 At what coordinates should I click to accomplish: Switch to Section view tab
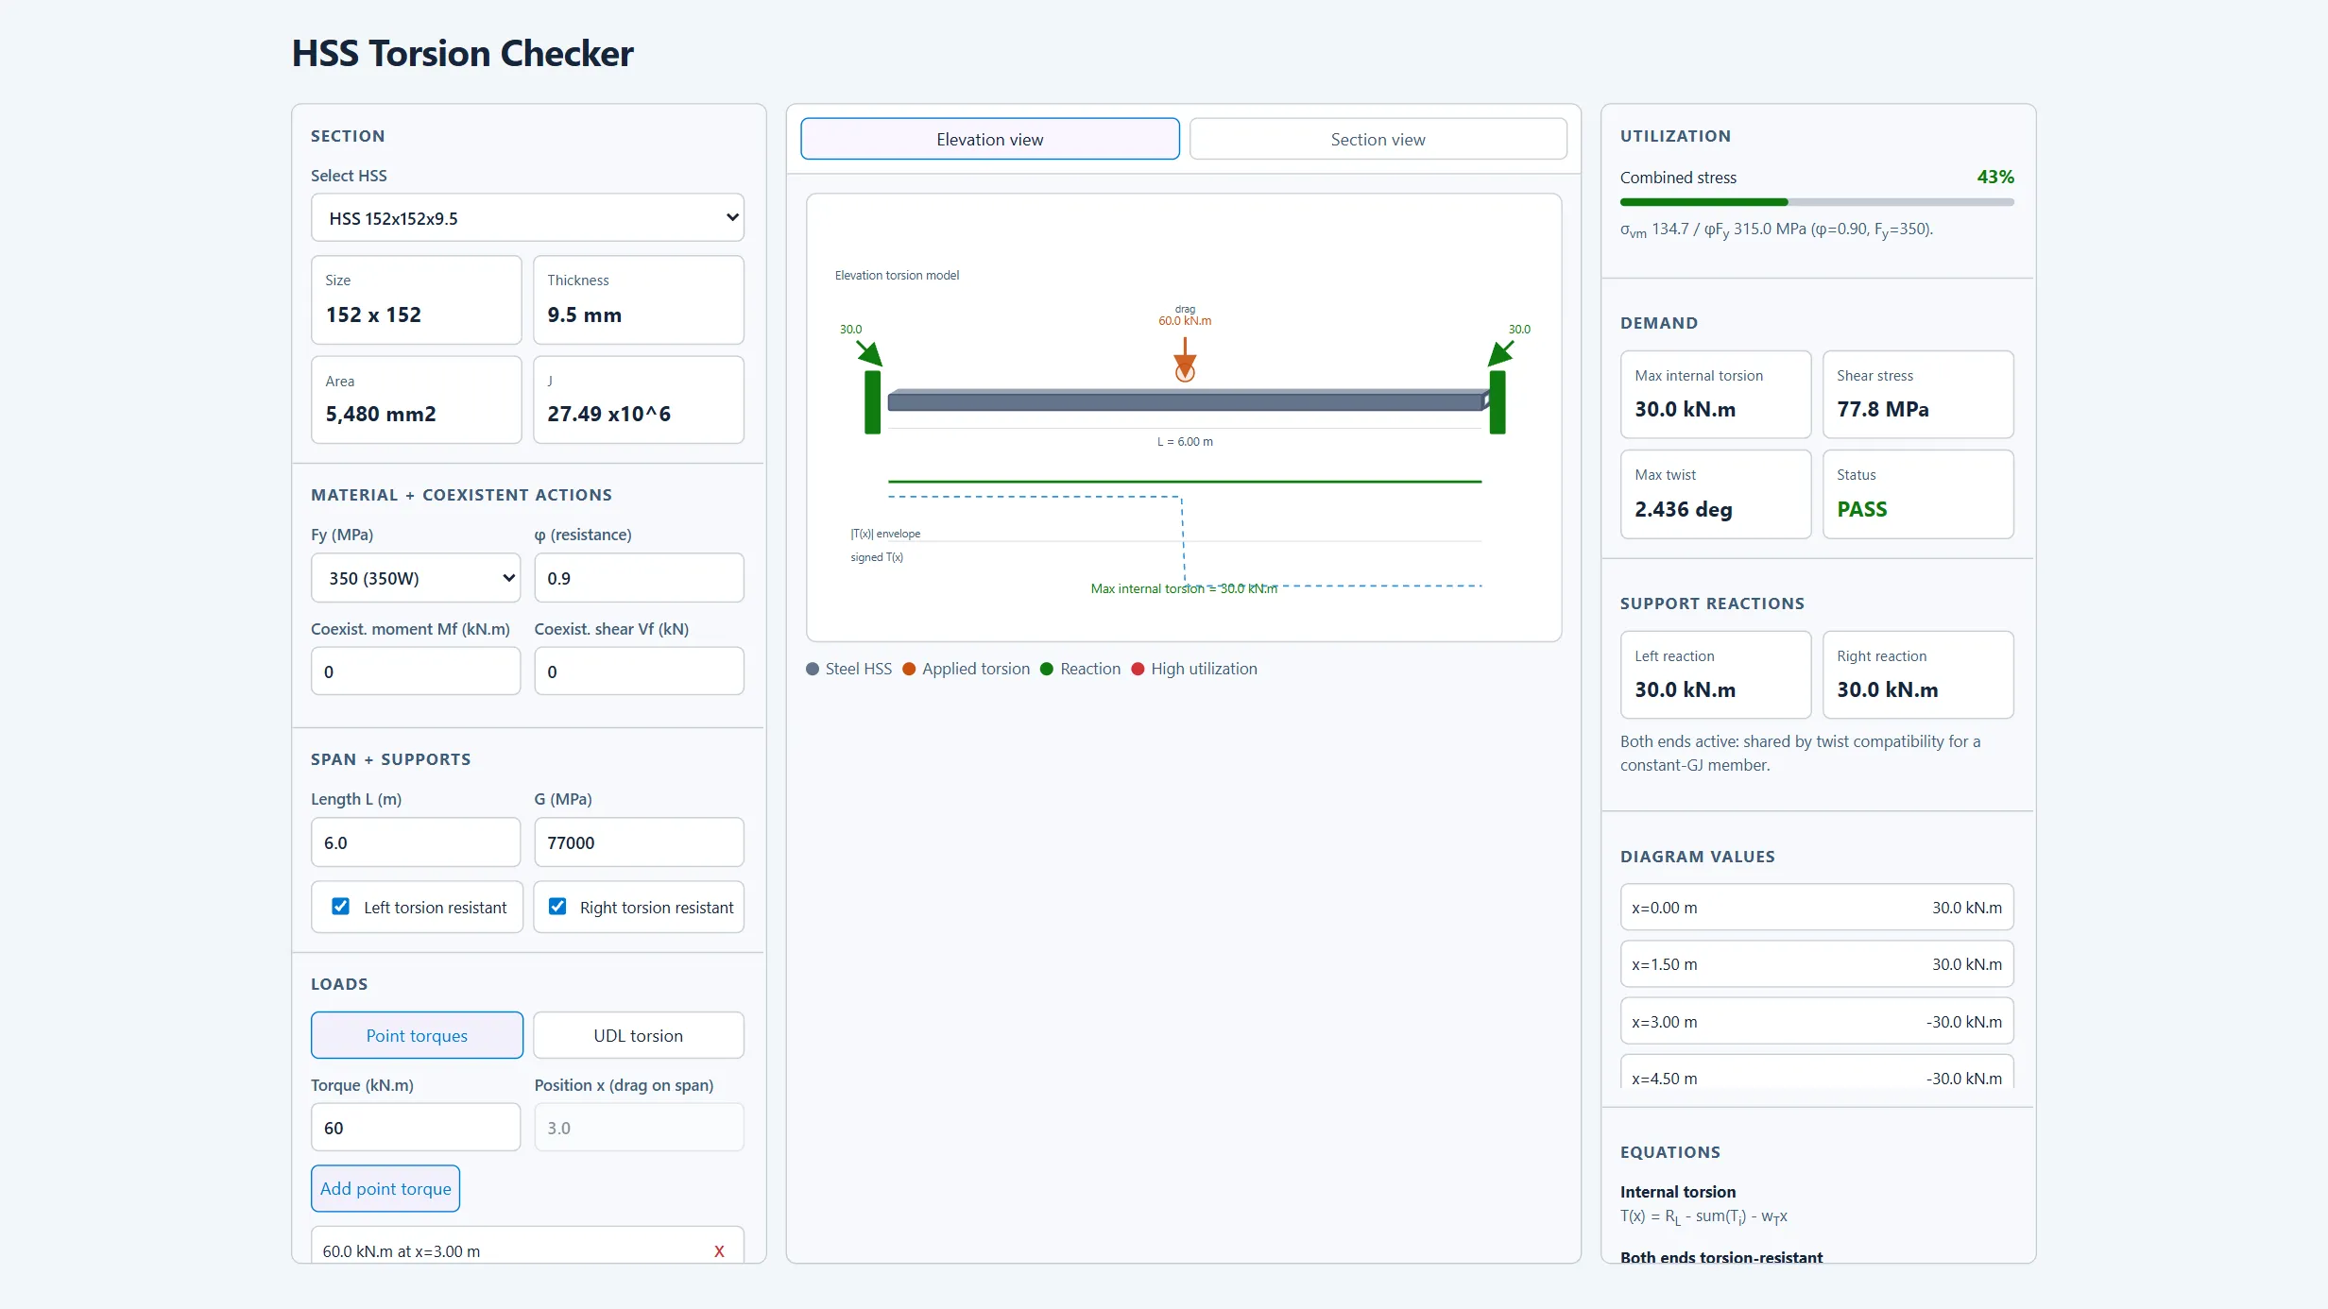coord(1378,139)
